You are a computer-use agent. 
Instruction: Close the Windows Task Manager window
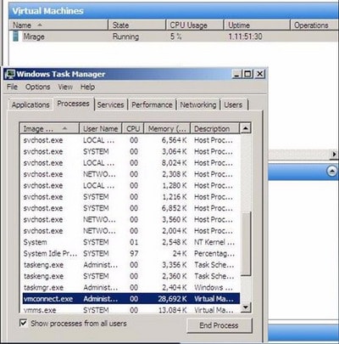pyautogui.click(x=259, y=74)
